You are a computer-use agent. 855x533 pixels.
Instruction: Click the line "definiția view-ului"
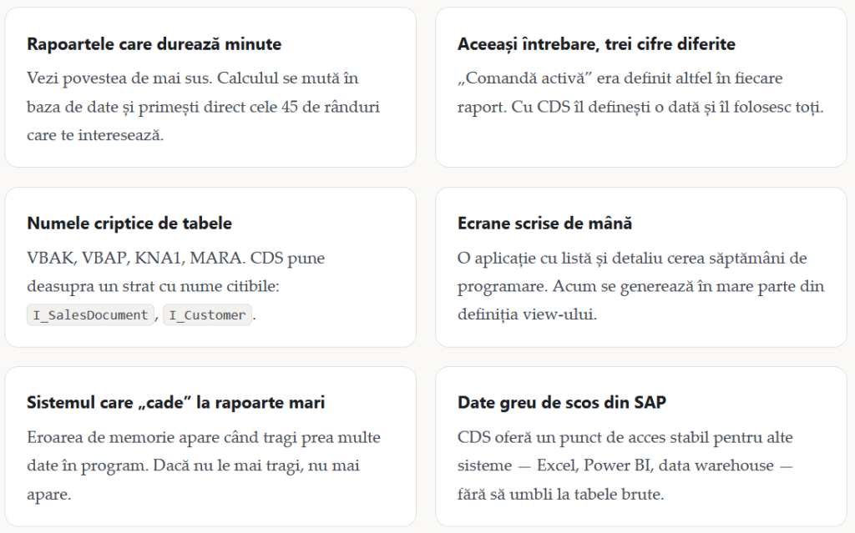pyautogui.click(x=527, y=314)
